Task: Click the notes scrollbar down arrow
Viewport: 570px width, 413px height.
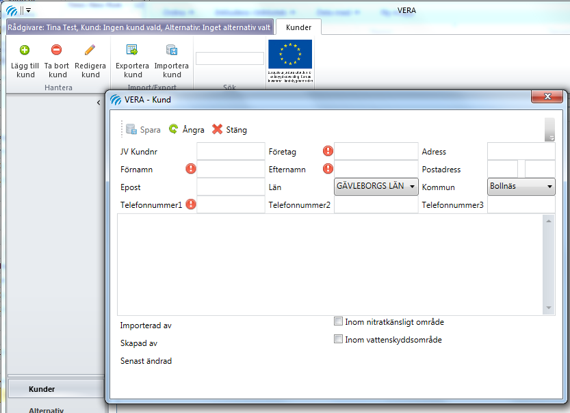Action: tap(549, 308)
